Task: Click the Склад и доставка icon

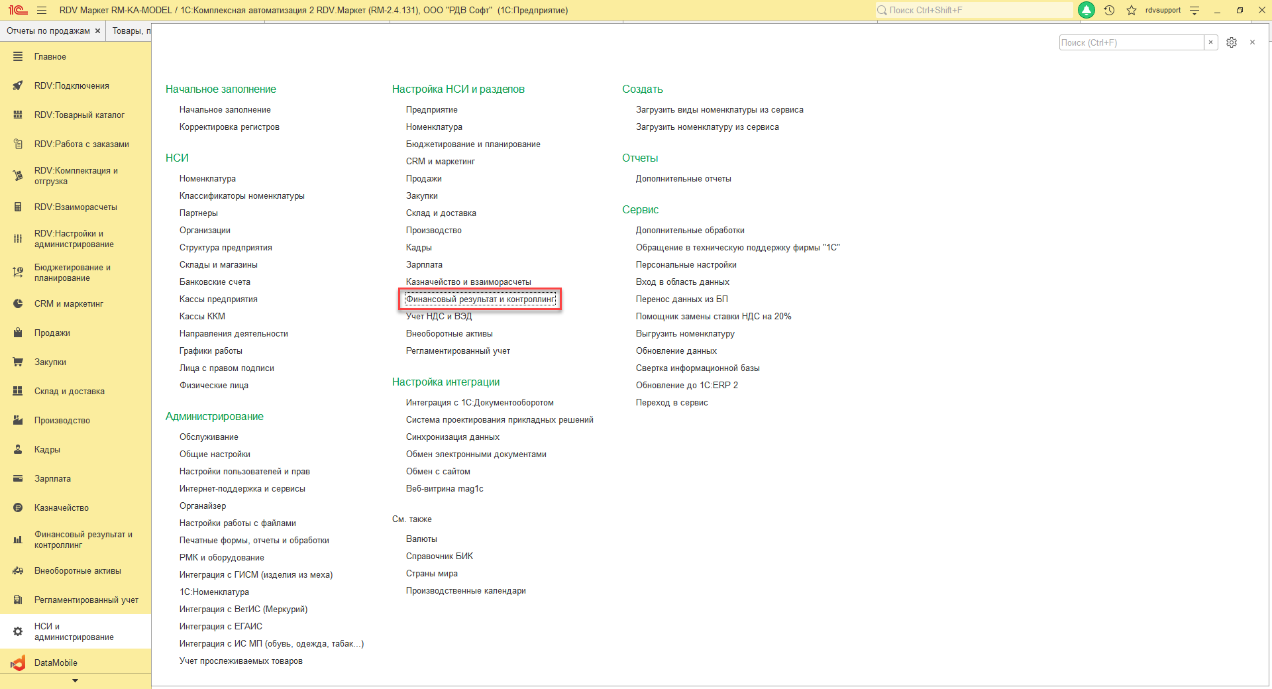Action: (x=18, y=392)
